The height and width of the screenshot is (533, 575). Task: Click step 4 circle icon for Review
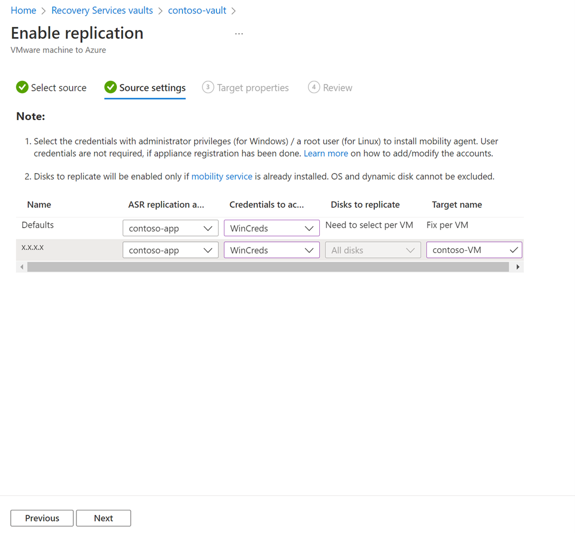(x=314, y=87)
